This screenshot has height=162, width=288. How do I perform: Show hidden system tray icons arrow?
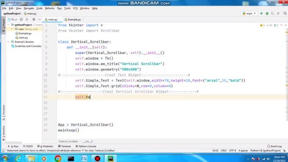248,159
